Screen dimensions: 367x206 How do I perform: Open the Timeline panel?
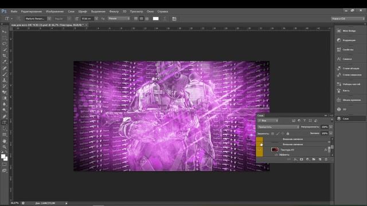(349, 100)
